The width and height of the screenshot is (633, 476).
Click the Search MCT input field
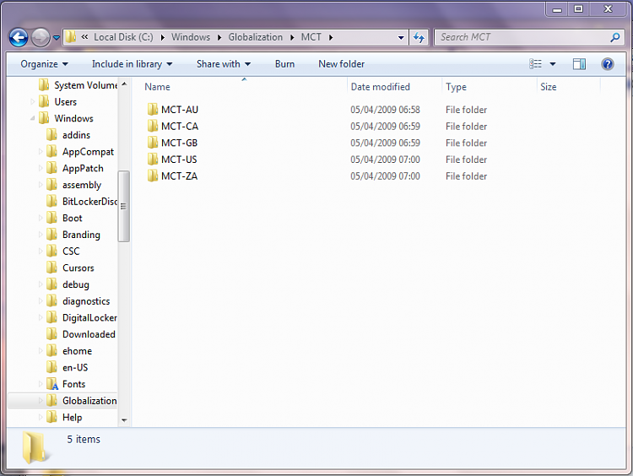[x=523, y=37]
